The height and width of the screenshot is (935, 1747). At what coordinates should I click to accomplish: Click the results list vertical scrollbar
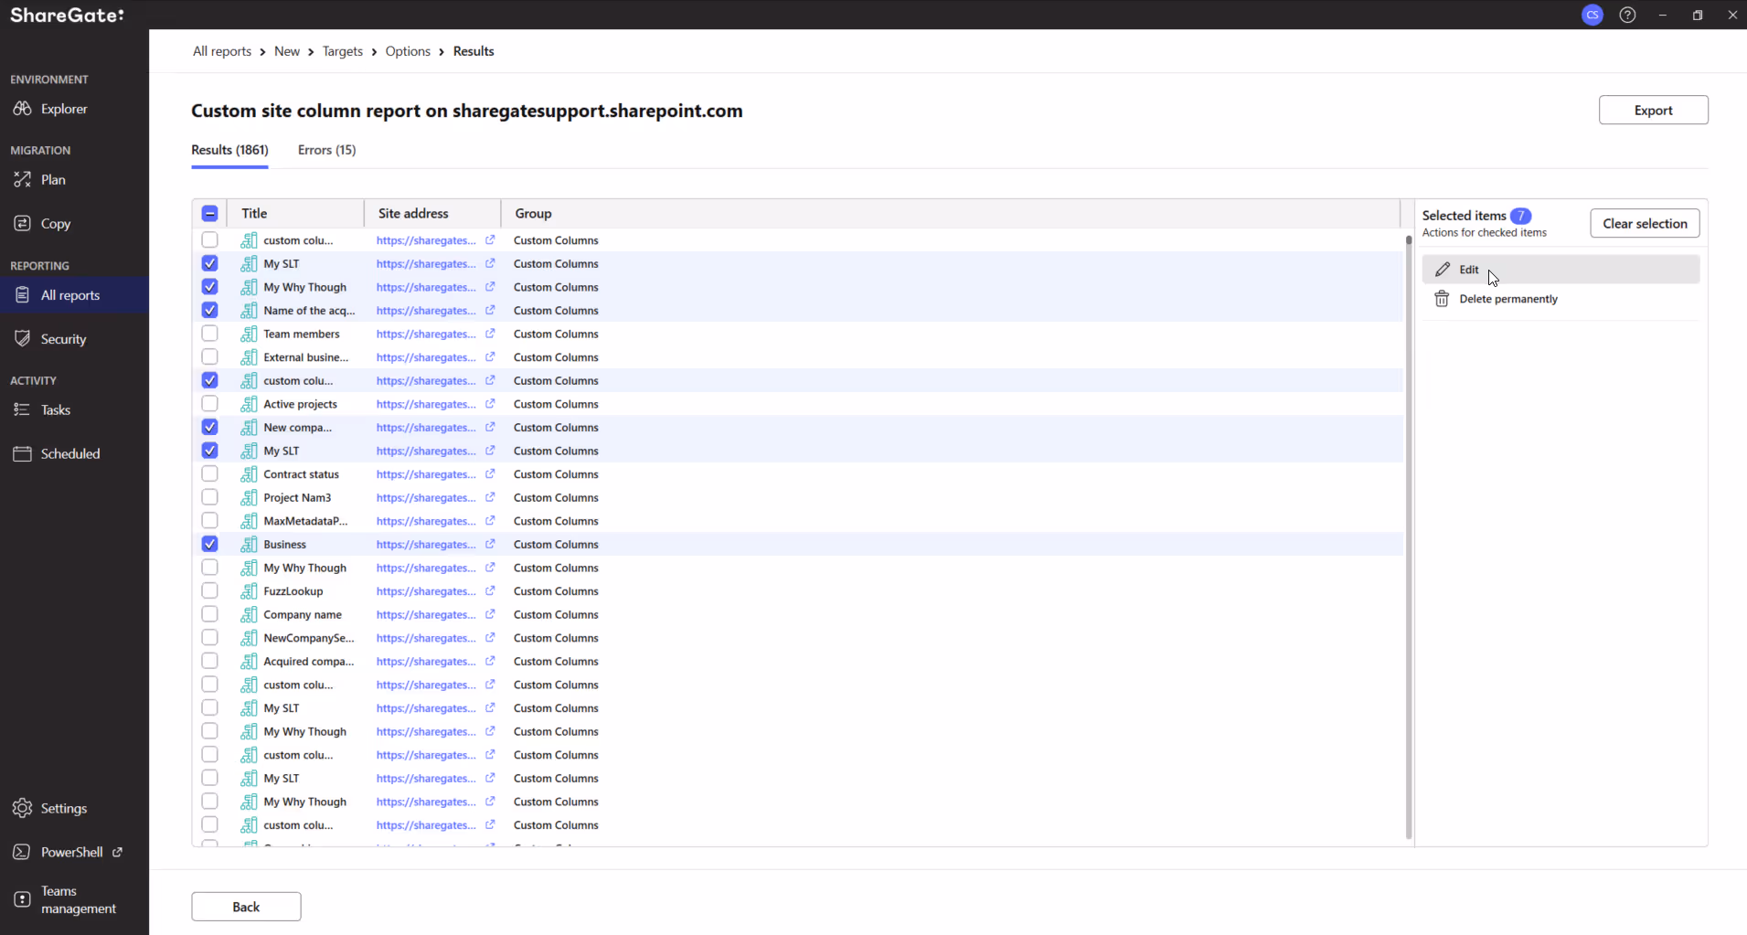click(1409, 537)
